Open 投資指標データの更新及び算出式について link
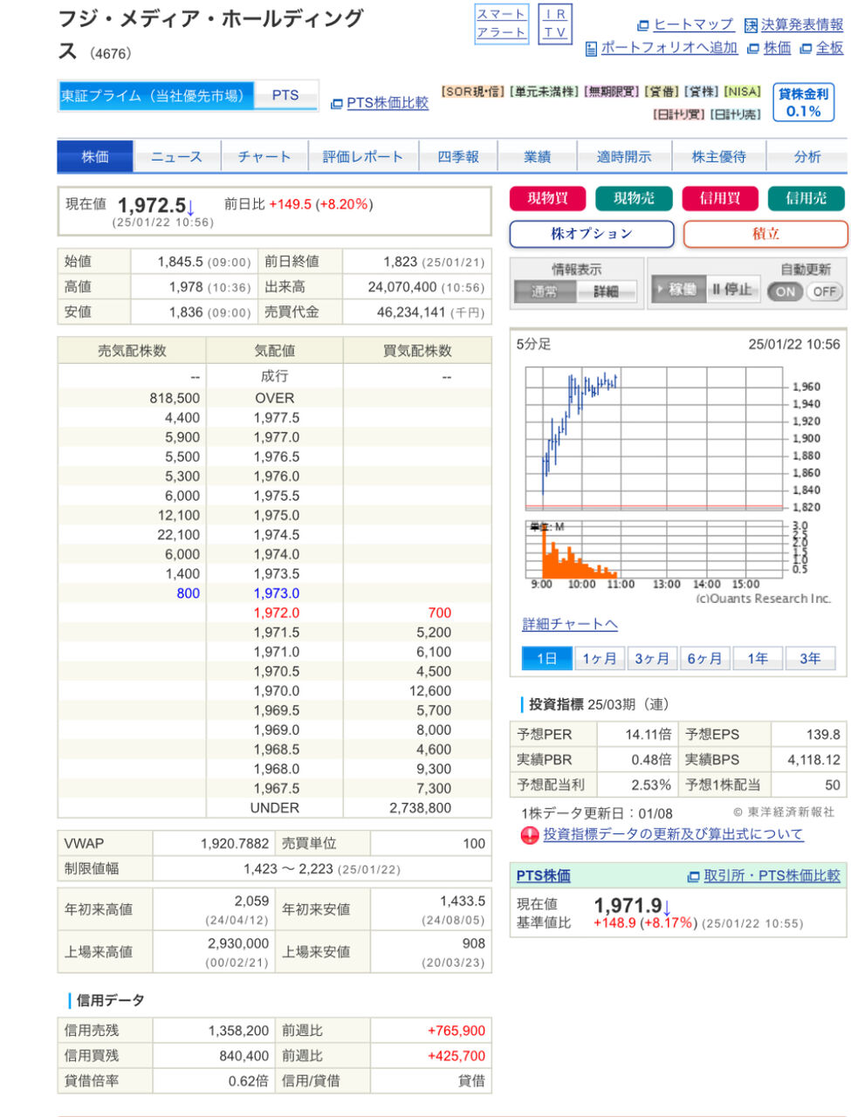 pyautogui.click(x=673, y=834)
